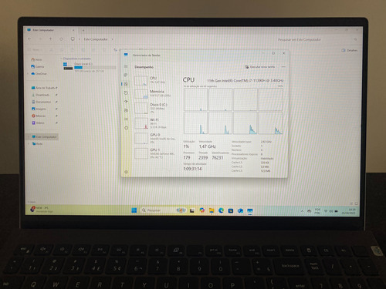
Task: Close the 'Este Computador' Explorer tab
Action: (73, 30)
